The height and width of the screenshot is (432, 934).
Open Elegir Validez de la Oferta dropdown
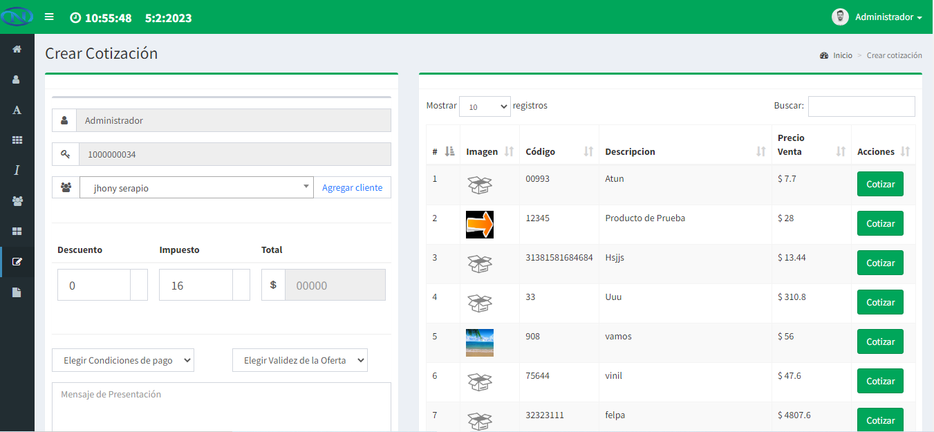coord(300,360)
